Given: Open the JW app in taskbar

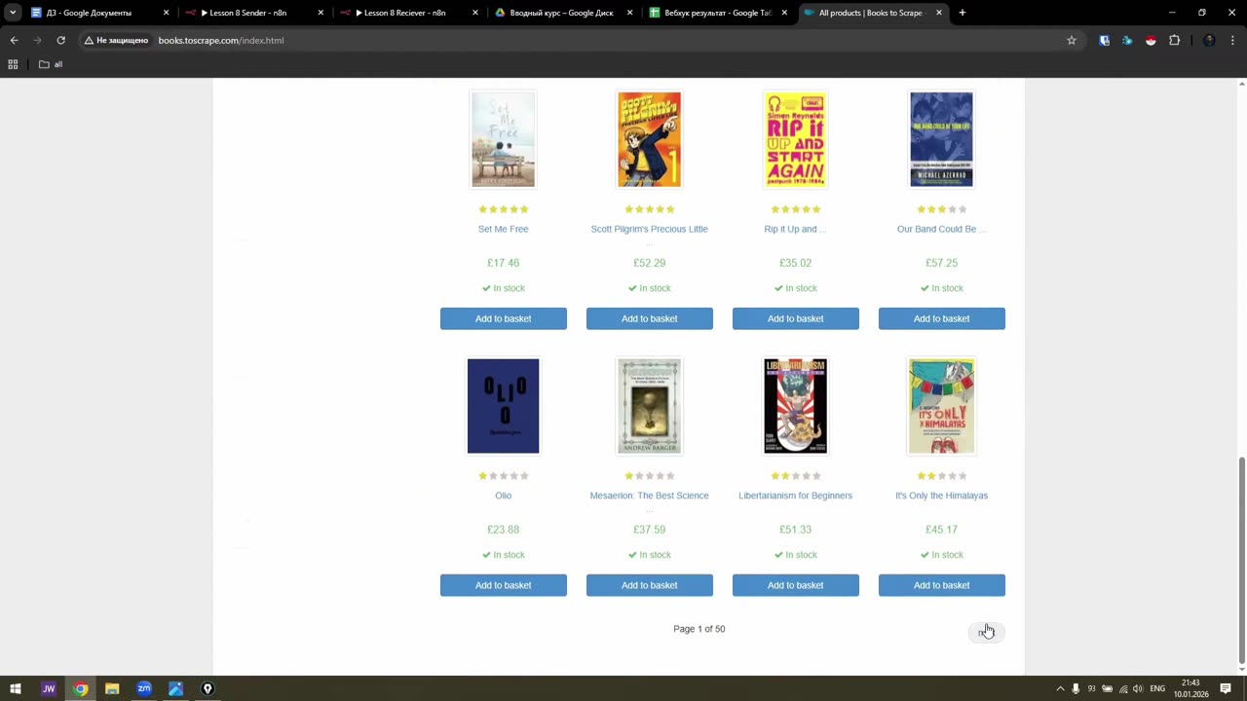Looking at the screenshot, I should (x=48, y=688).
